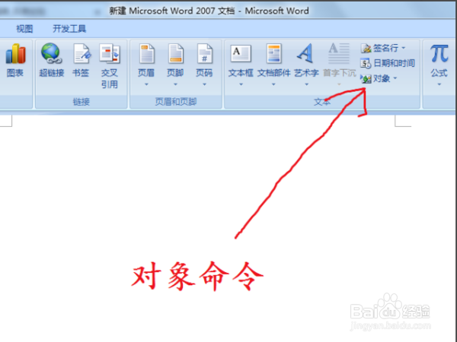Image resolution: width=457 pixels, height=342 pixels.
Task: Open the 对象 dropdown arrow
Action: click(395, 78)
